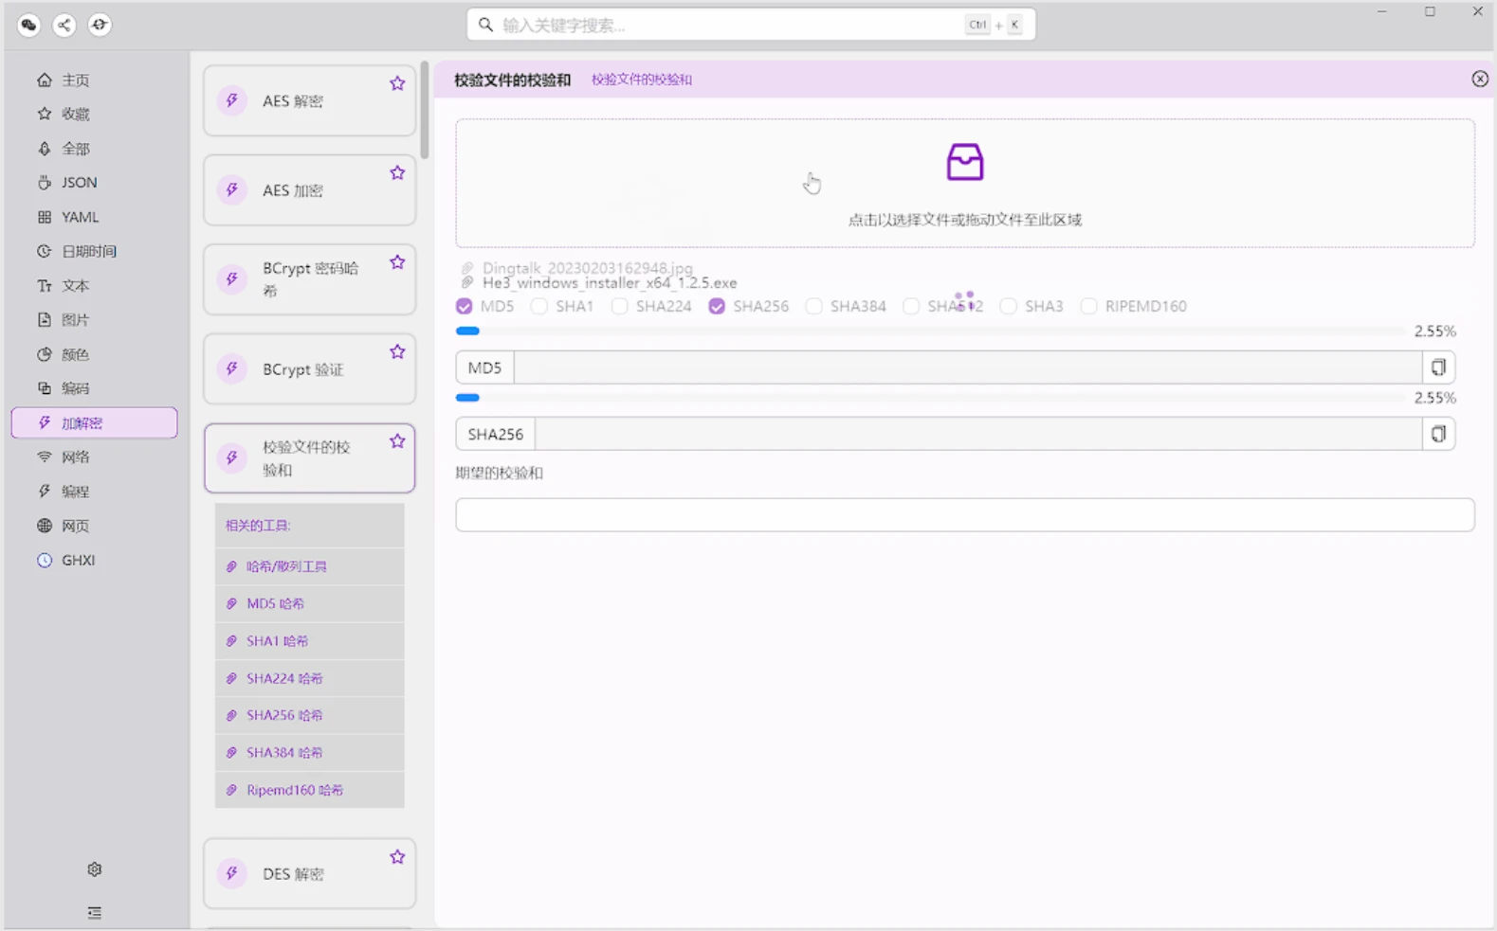The height and width of the screenshot is (931, 1497).
Task: Open the AES 加密 tool card
Action: pyautogui.click(x=309, y=190)
